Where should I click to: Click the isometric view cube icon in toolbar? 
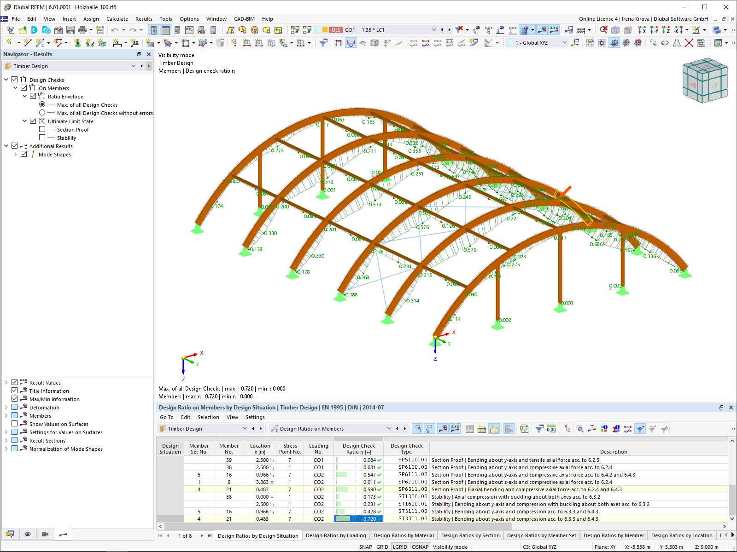pyautogui.click(x=615, y=30)
